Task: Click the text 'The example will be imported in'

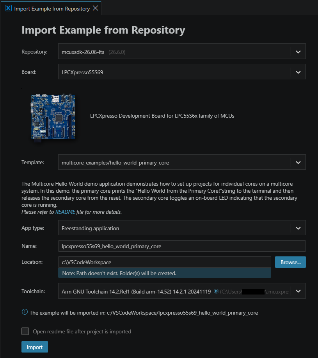Action: point(68,313)
